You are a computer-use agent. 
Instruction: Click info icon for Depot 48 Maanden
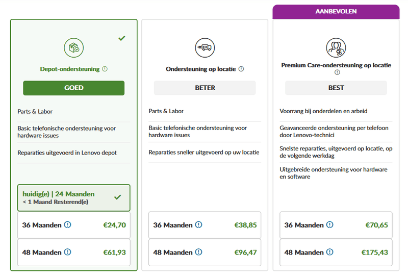[x=67, y=252]
